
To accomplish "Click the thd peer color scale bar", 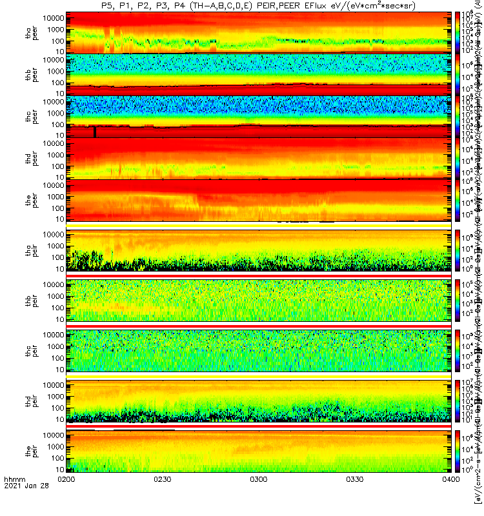I will pos(458,158).
